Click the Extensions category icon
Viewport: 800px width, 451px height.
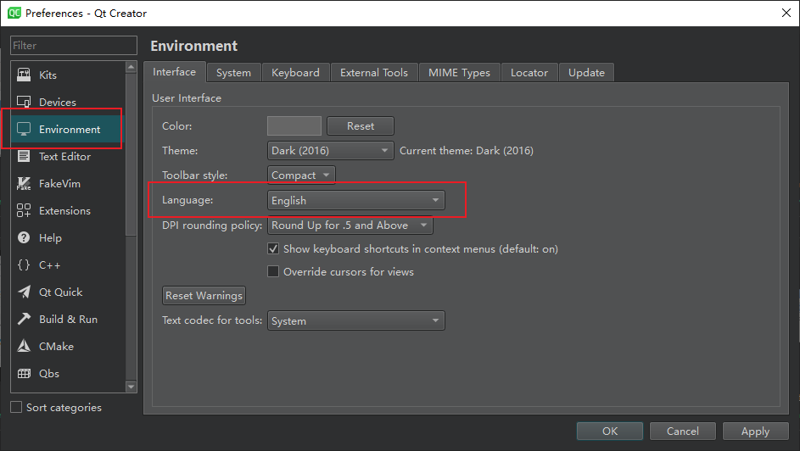[24, 210]
